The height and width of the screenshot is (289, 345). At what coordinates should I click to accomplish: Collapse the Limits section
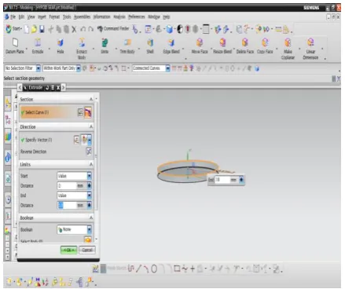[91, 164]
